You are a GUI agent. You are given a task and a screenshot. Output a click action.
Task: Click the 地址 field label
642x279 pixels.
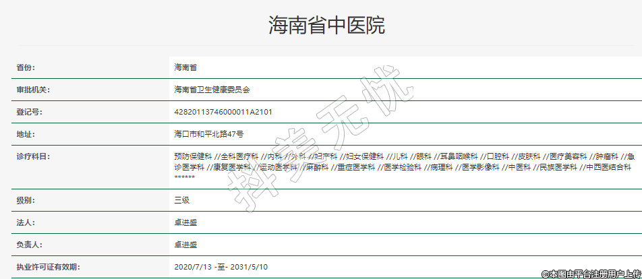[x=25, y=134]
